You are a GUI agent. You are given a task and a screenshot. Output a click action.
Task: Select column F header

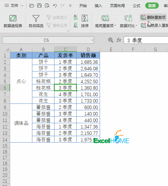pyautogui.click(x=133, y=49)
